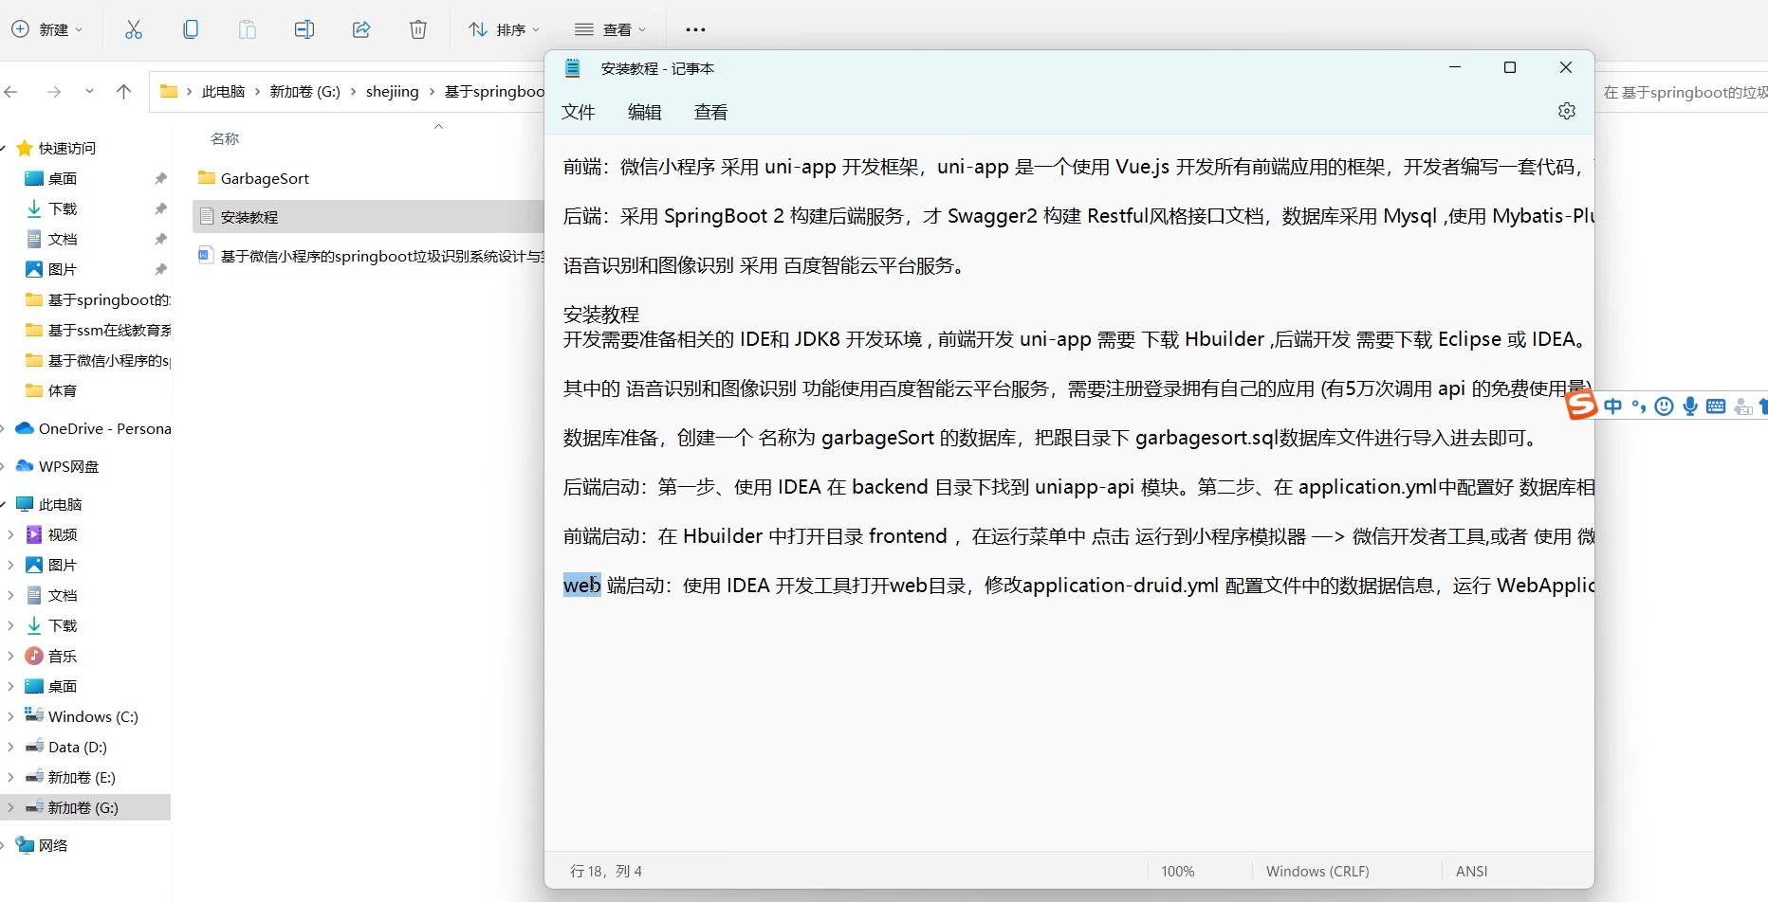Screen dimensions: 1768x902
Task: Select 文档 under quick access
Action: [63, 239]
